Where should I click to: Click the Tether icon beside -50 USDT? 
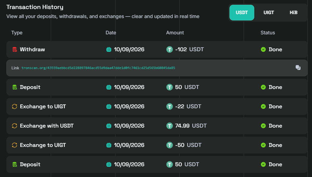[169, 145]
